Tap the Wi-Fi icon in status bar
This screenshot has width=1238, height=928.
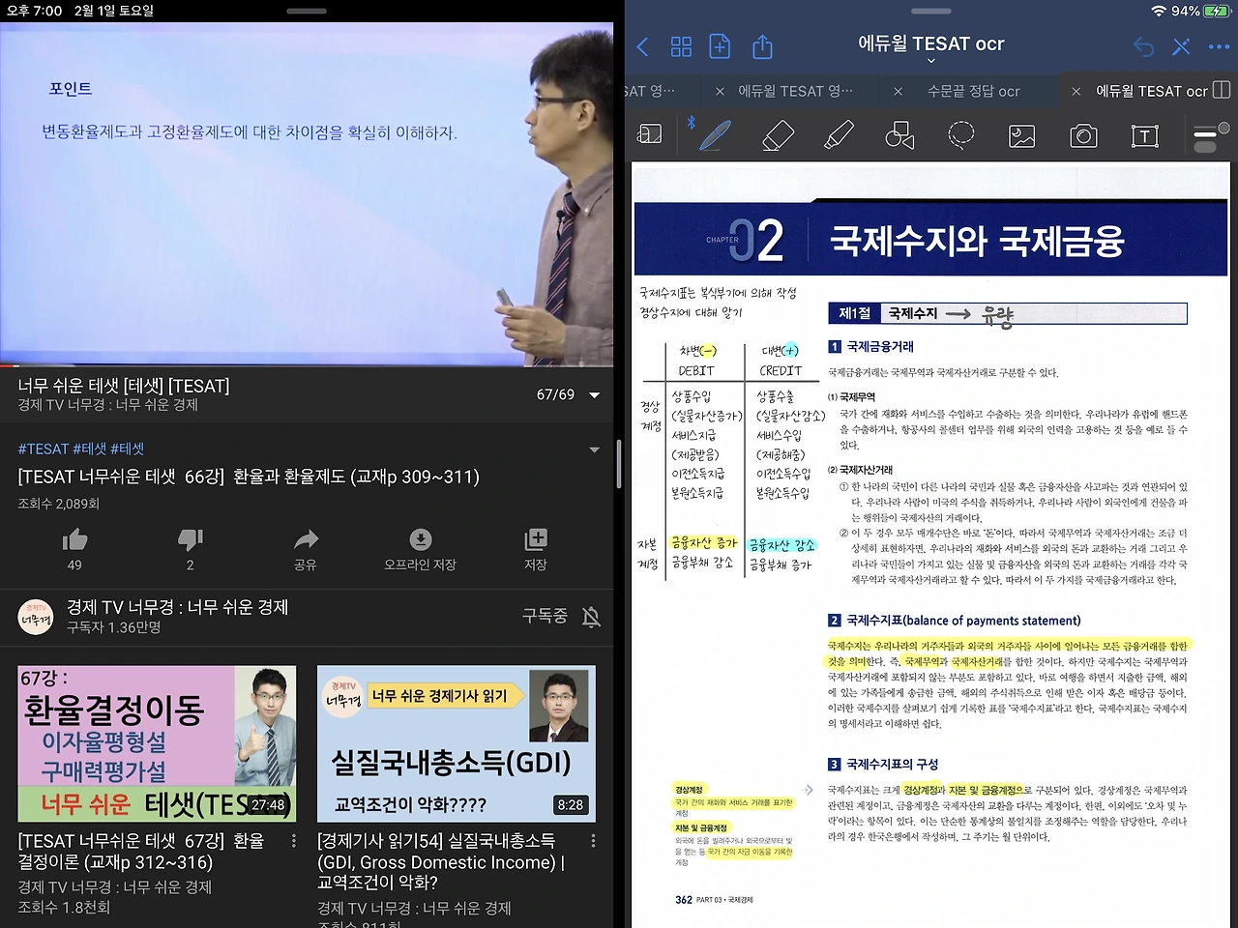pyautogui.click(x=1159, y=11)
